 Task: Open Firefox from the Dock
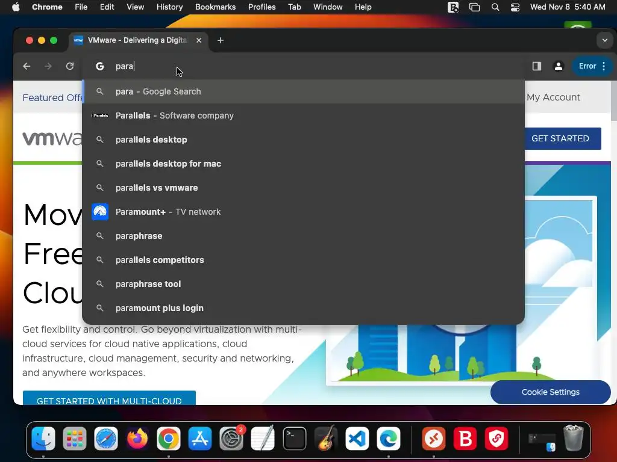point(137,439)
